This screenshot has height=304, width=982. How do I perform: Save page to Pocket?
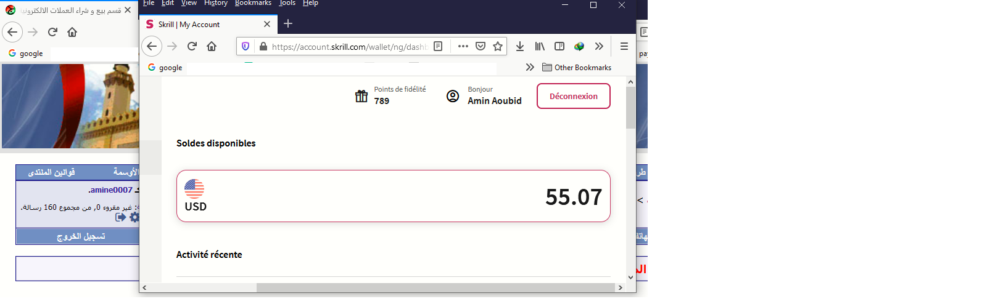coord(481,46)
